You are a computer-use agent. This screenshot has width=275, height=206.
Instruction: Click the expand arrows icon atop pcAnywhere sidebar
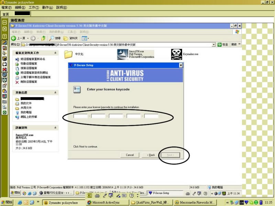point(4,22)
